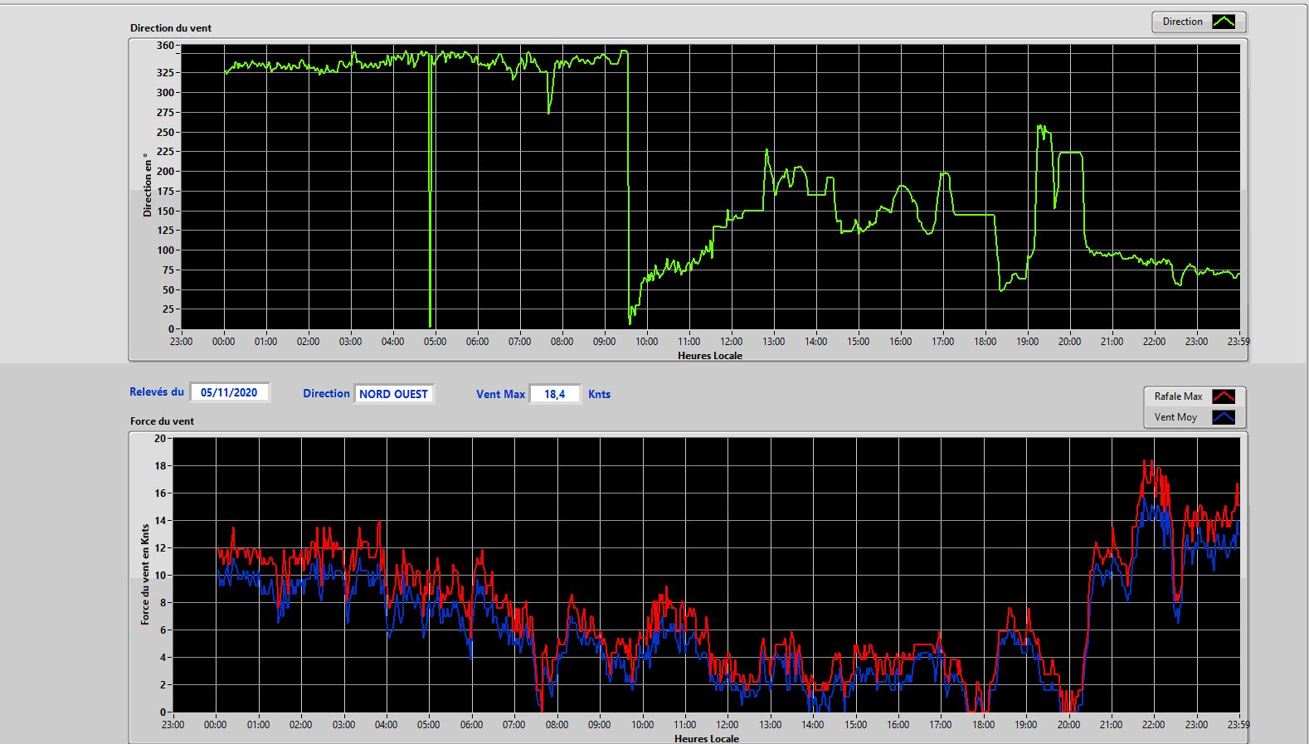Click the 23:00 start tick on force chart
This screenshot has height=744, width=1309.
pyautogui.click(x=173, y=725)
